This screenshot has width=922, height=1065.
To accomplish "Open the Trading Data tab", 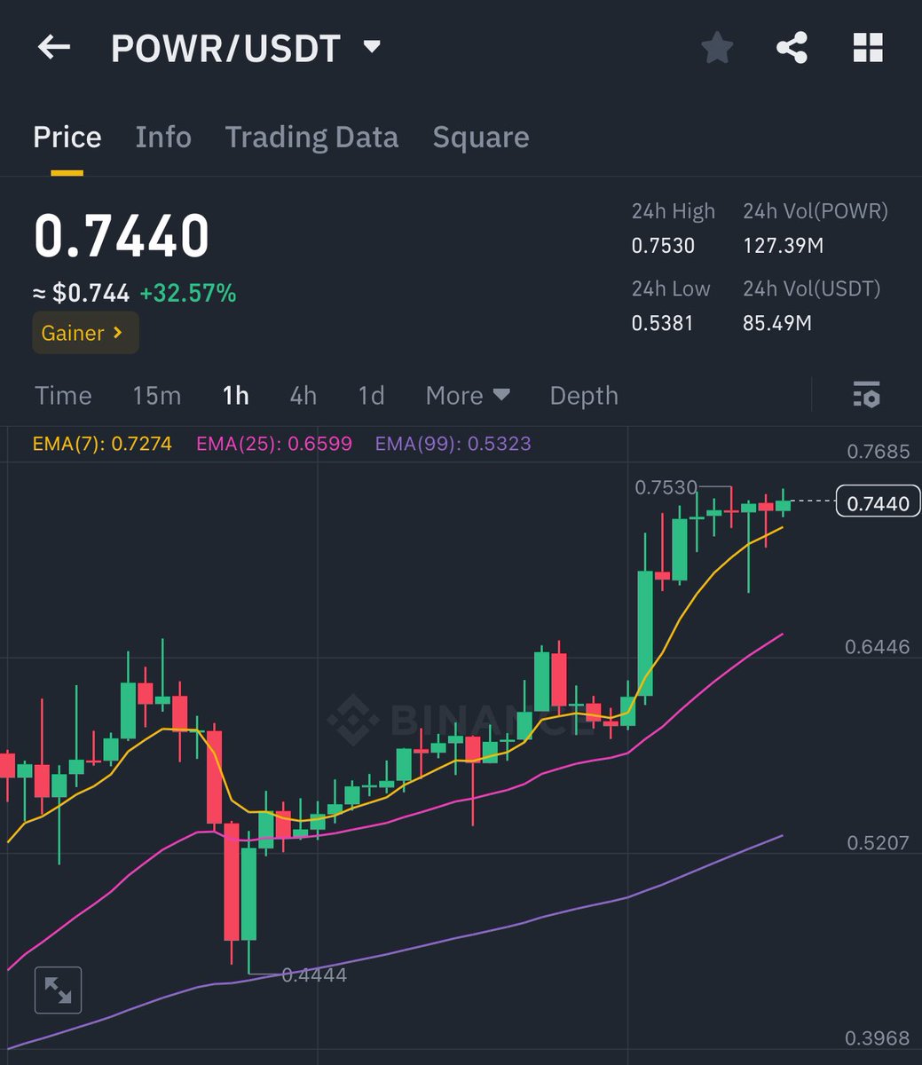I will point(311,138).
